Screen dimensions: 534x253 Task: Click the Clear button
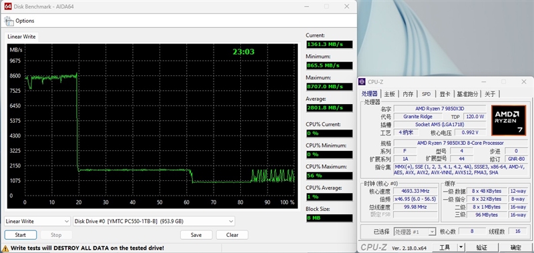tap(232, 235)
